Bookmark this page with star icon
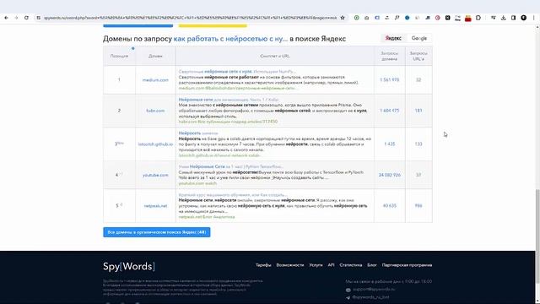The width and height of the screenshot is (540, 304). tap(343, 18)
